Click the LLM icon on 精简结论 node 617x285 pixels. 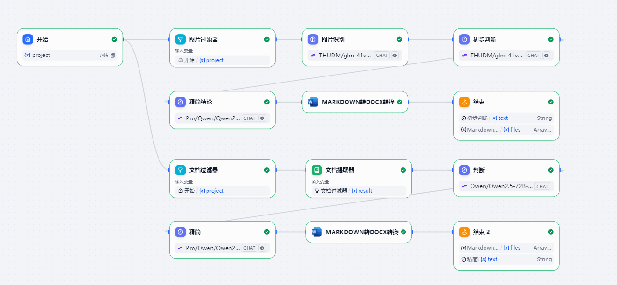(180, 102)
